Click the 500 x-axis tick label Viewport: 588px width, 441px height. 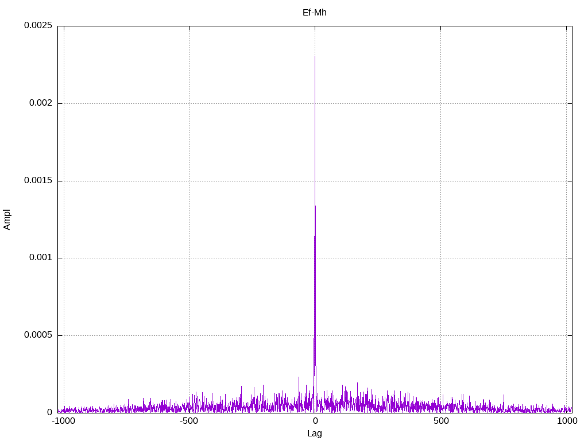pyautogui.click(x=441, y=421)
